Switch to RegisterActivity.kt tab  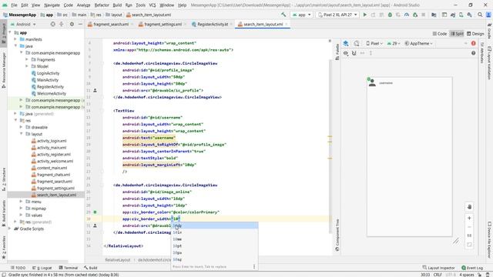click(213, 24)
